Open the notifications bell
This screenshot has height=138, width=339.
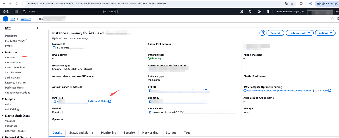click(250, 11)
